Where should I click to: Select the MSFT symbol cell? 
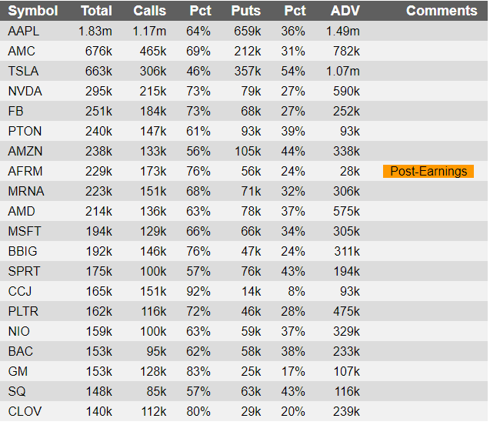pyautogui.click(x=25, y=231)
